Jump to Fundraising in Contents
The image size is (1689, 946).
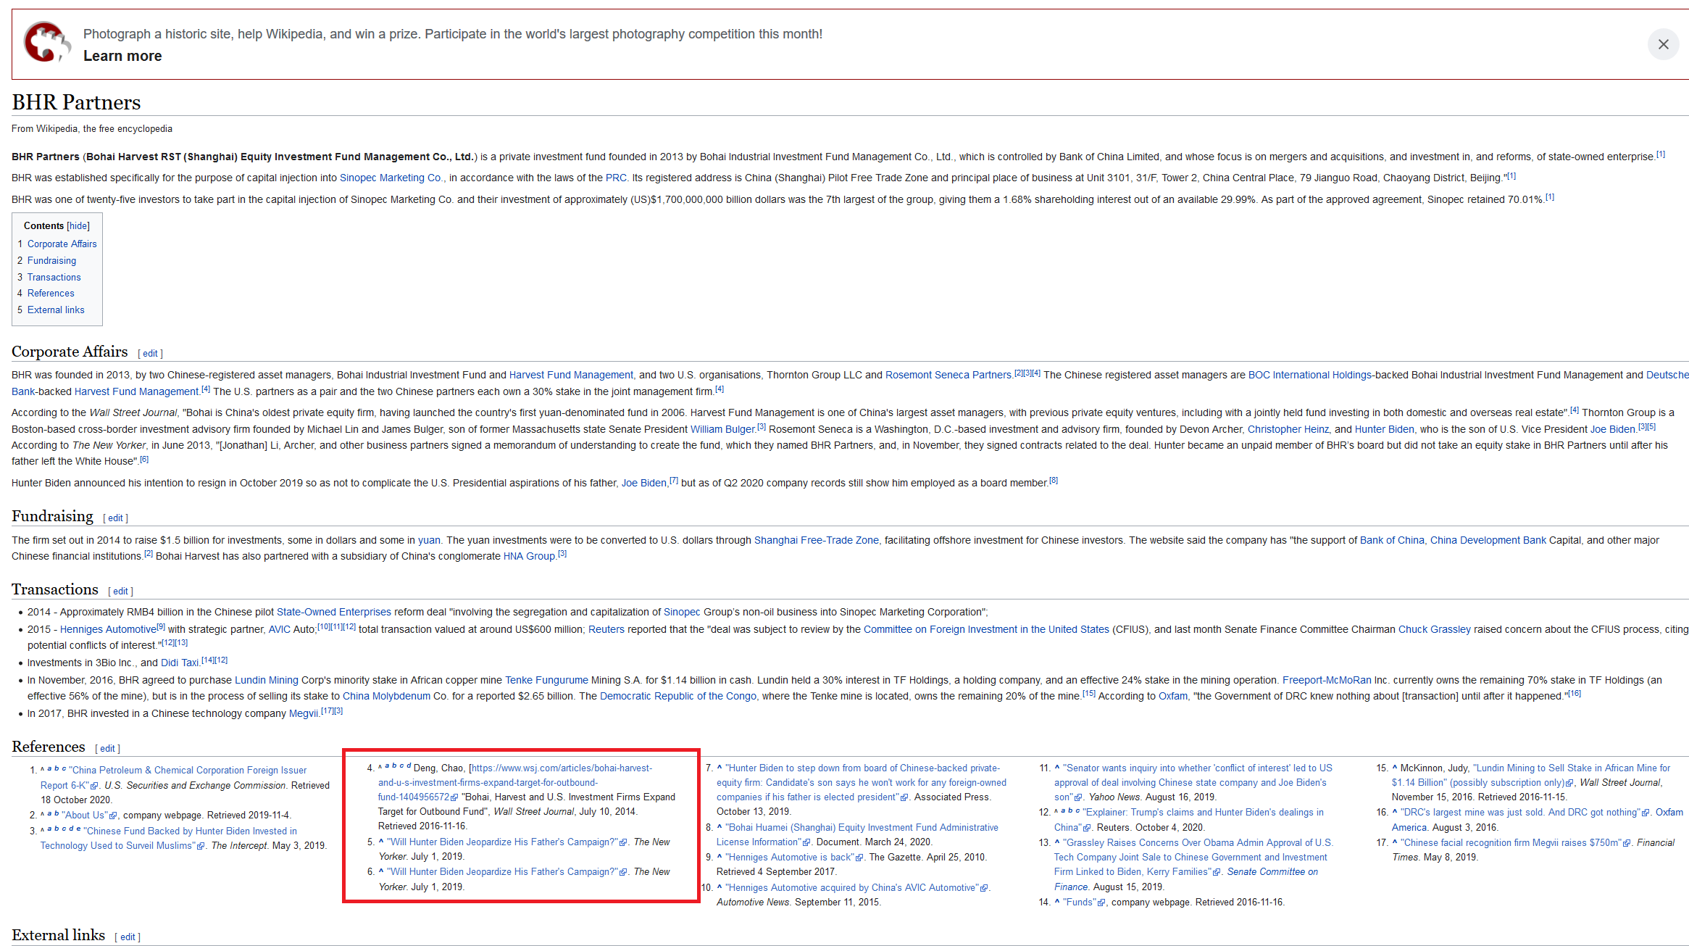(x=51, y=261)
